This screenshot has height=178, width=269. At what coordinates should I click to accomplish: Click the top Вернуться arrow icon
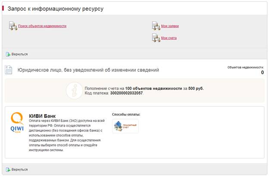pyautogui.click(x=8, y=54)
